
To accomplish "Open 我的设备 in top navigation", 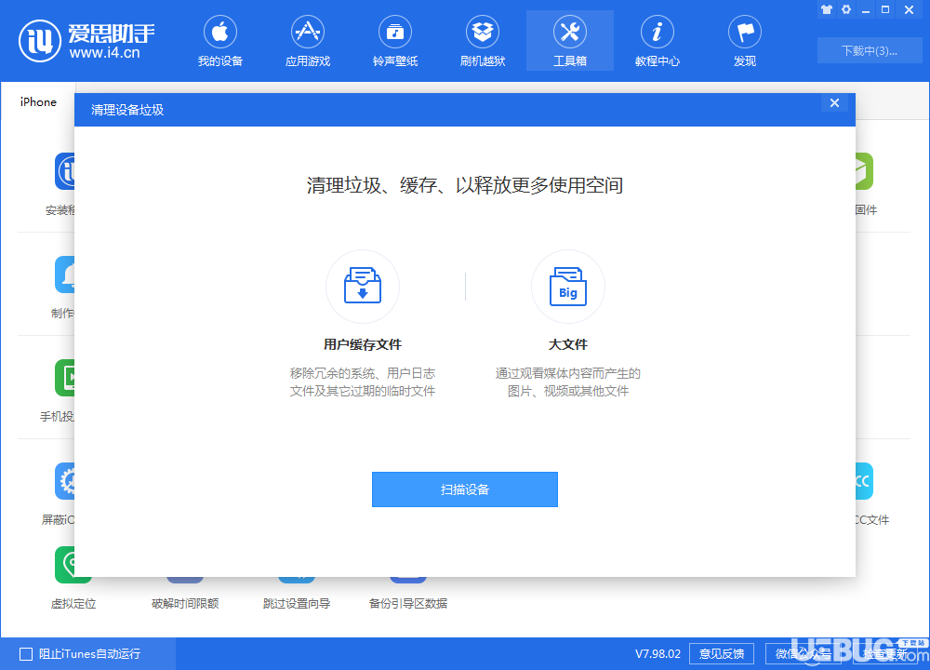I will [x=220, y=41].
